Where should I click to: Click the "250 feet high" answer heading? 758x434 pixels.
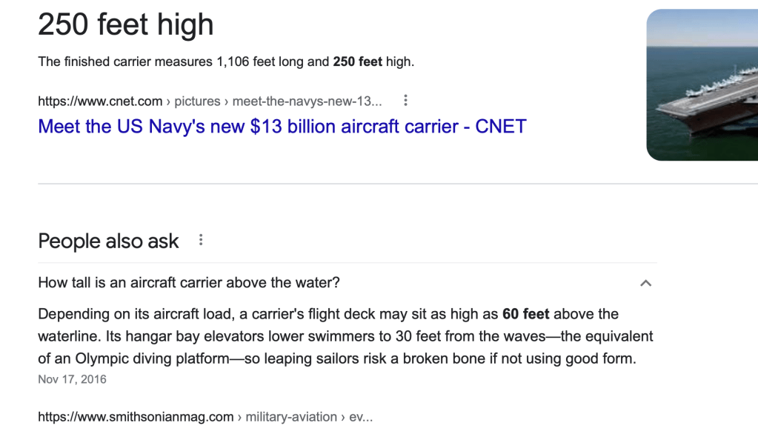126,25
